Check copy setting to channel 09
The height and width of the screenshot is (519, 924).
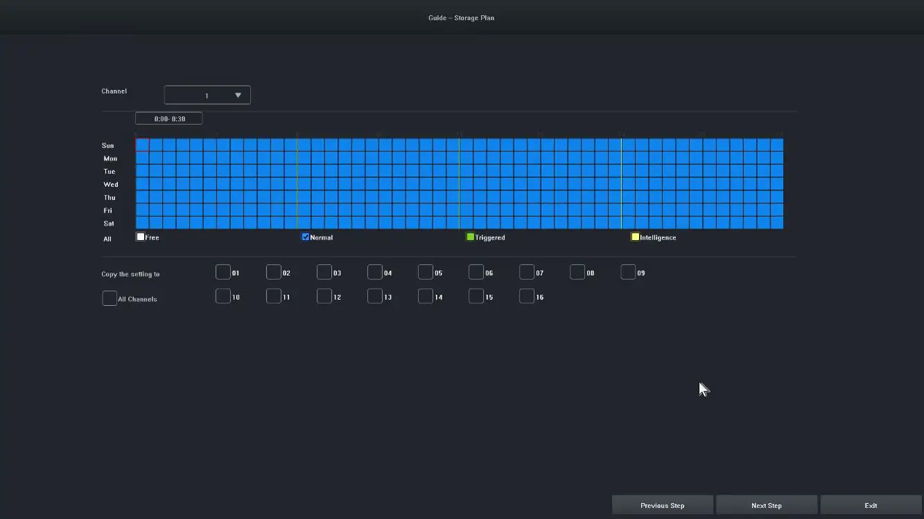point(628,272)
